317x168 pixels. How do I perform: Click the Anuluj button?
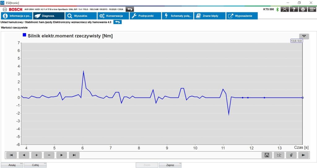12,165
